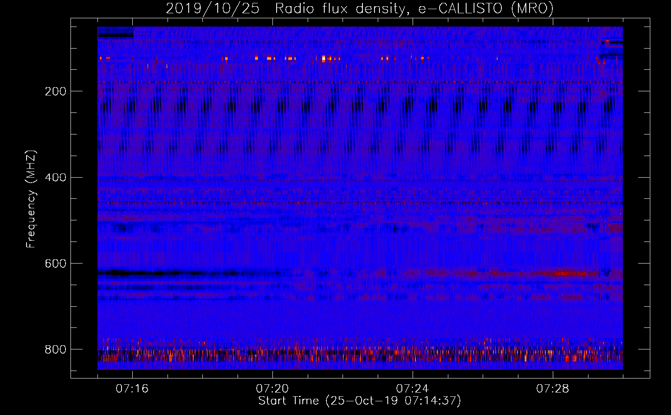Click the '07:28' time tick label
671x415 pixels.
click(x=553, y=389)
